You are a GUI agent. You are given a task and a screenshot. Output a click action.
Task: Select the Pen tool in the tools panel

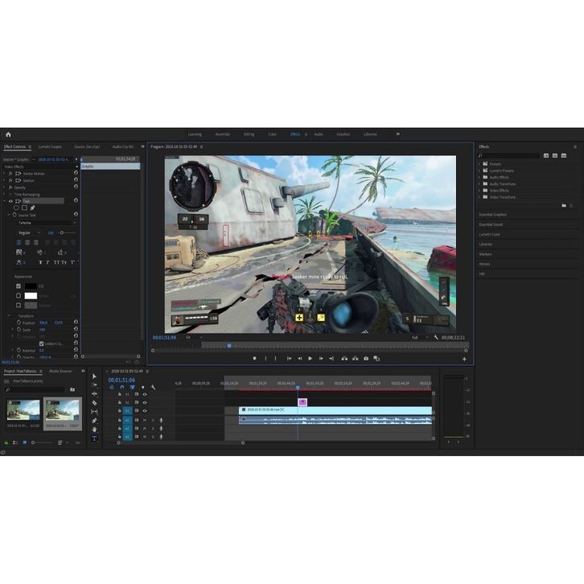[x=94, y=420]
